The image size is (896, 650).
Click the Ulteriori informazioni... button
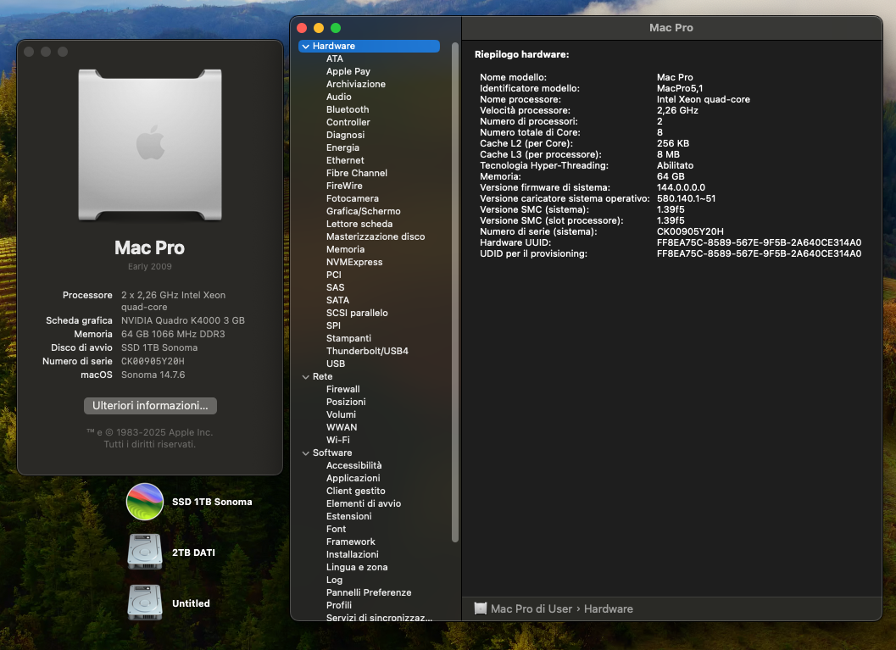pyautogui.click(x=150, y=406)
